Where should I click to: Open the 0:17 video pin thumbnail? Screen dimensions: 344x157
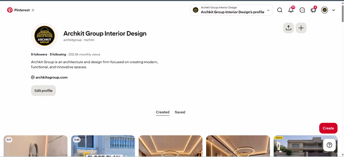point(36,146)
